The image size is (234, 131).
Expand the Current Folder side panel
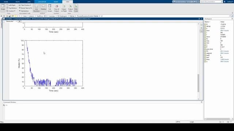(1, 23)
